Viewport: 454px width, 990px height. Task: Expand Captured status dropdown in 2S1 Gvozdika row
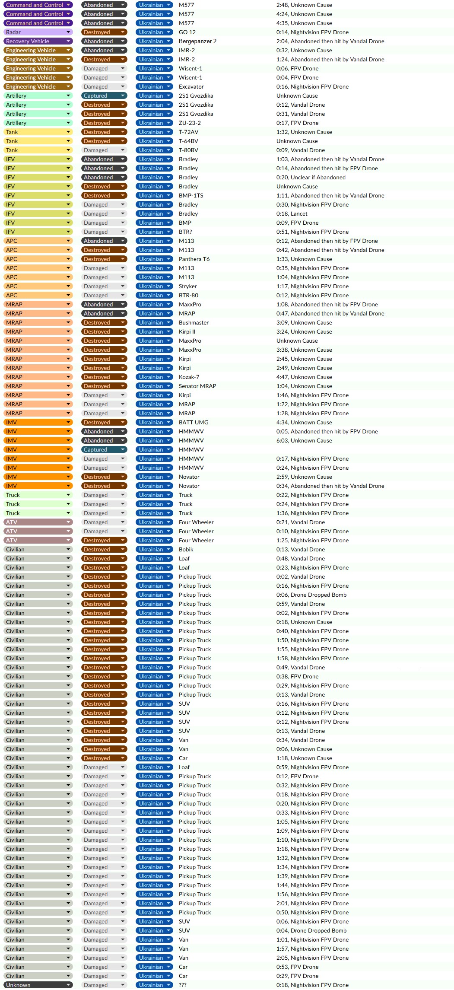[104, 96]
